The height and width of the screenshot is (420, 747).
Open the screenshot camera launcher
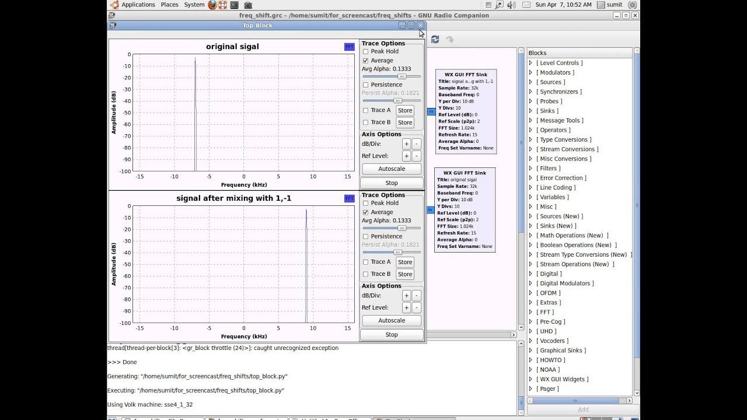[248, 5]
